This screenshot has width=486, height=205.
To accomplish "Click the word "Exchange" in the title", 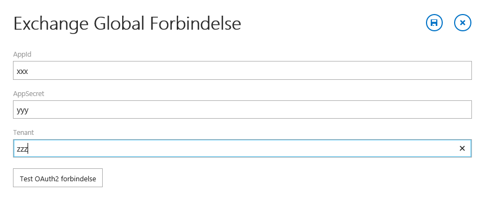I will tap(51, 24).
